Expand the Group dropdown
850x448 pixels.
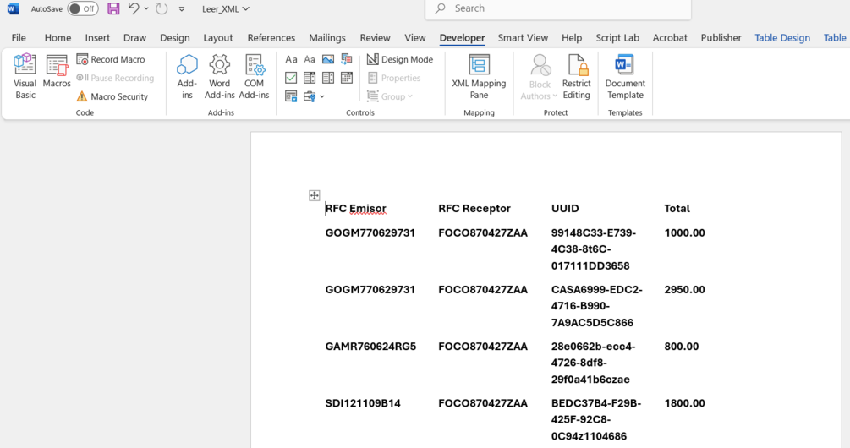point(390,96)
